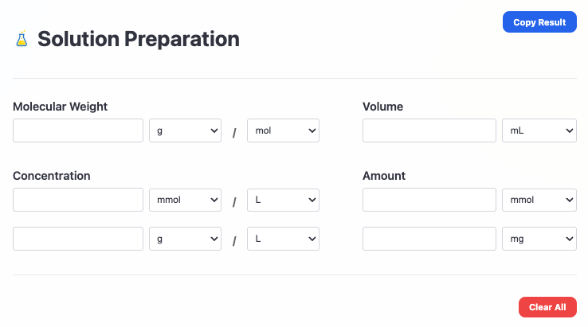Open the Concentration g unit dropdown
This screenshot has height=327, width=588.
pyautogui.click(x=185, y=238)
